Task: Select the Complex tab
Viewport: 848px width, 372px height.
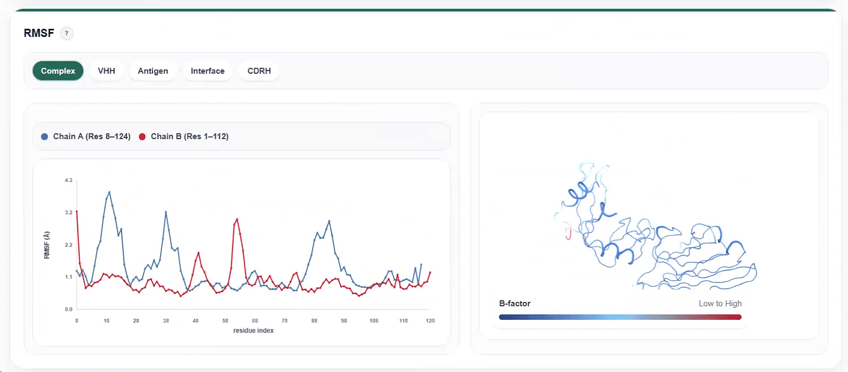Action: pyautogui.click(x=58, y=71)
